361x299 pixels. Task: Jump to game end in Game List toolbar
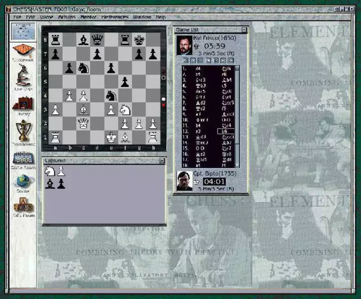231,61
